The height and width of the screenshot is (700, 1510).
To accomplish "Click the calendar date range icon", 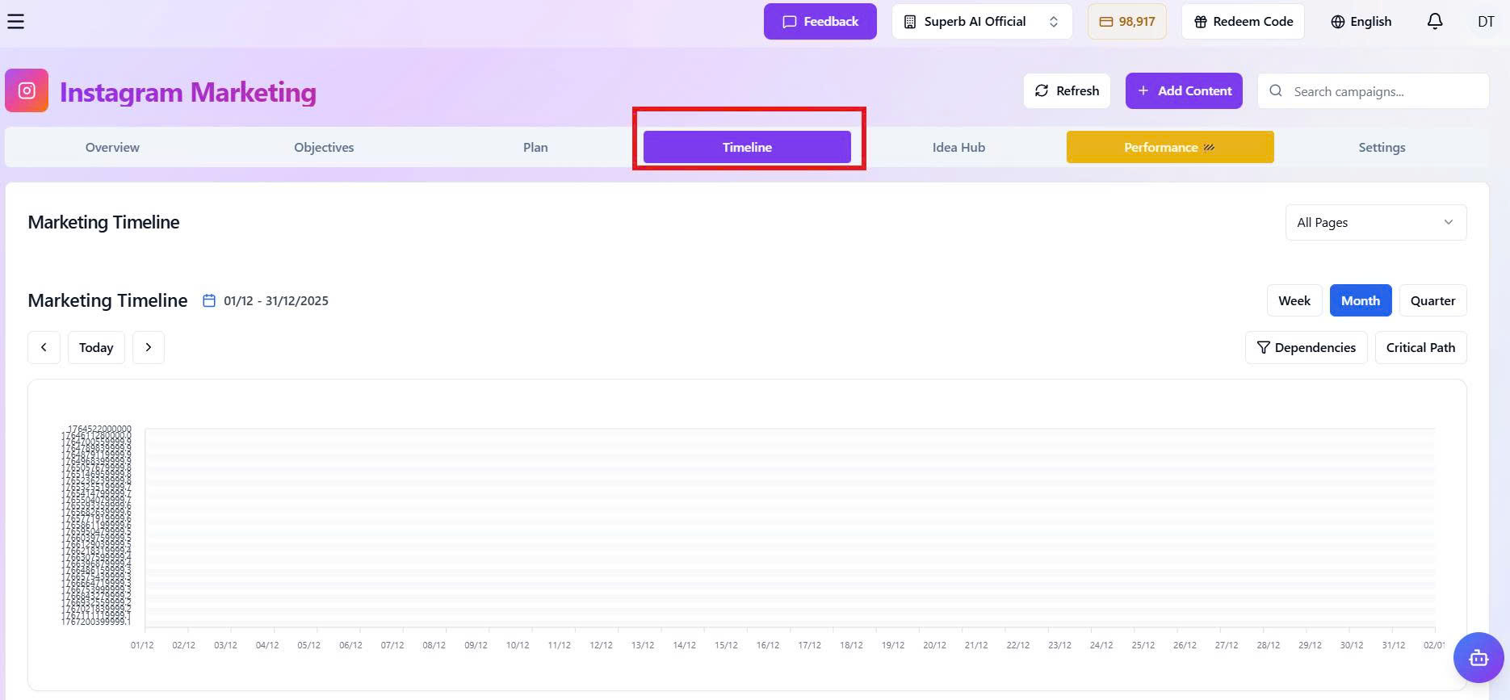I will 209,300.
